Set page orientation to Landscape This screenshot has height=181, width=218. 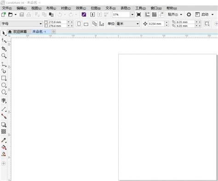coord(86,24)
